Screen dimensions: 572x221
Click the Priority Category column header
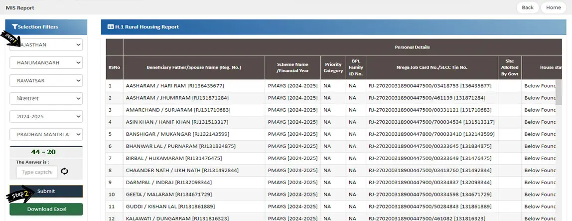tap(333, 67)
